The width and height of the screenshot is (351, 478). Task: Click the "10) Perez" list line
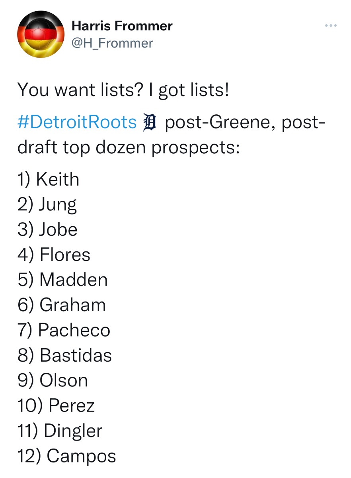[56, 406]
